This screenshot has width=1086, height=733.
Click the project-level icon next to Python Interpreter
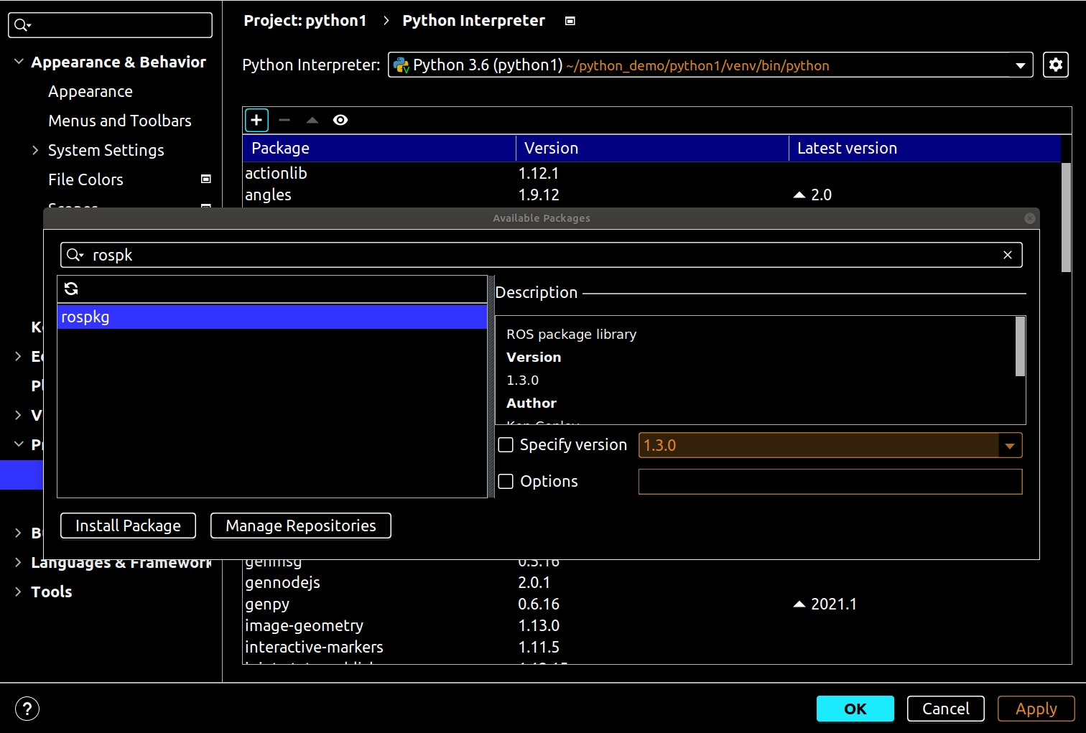pos(570,21)
